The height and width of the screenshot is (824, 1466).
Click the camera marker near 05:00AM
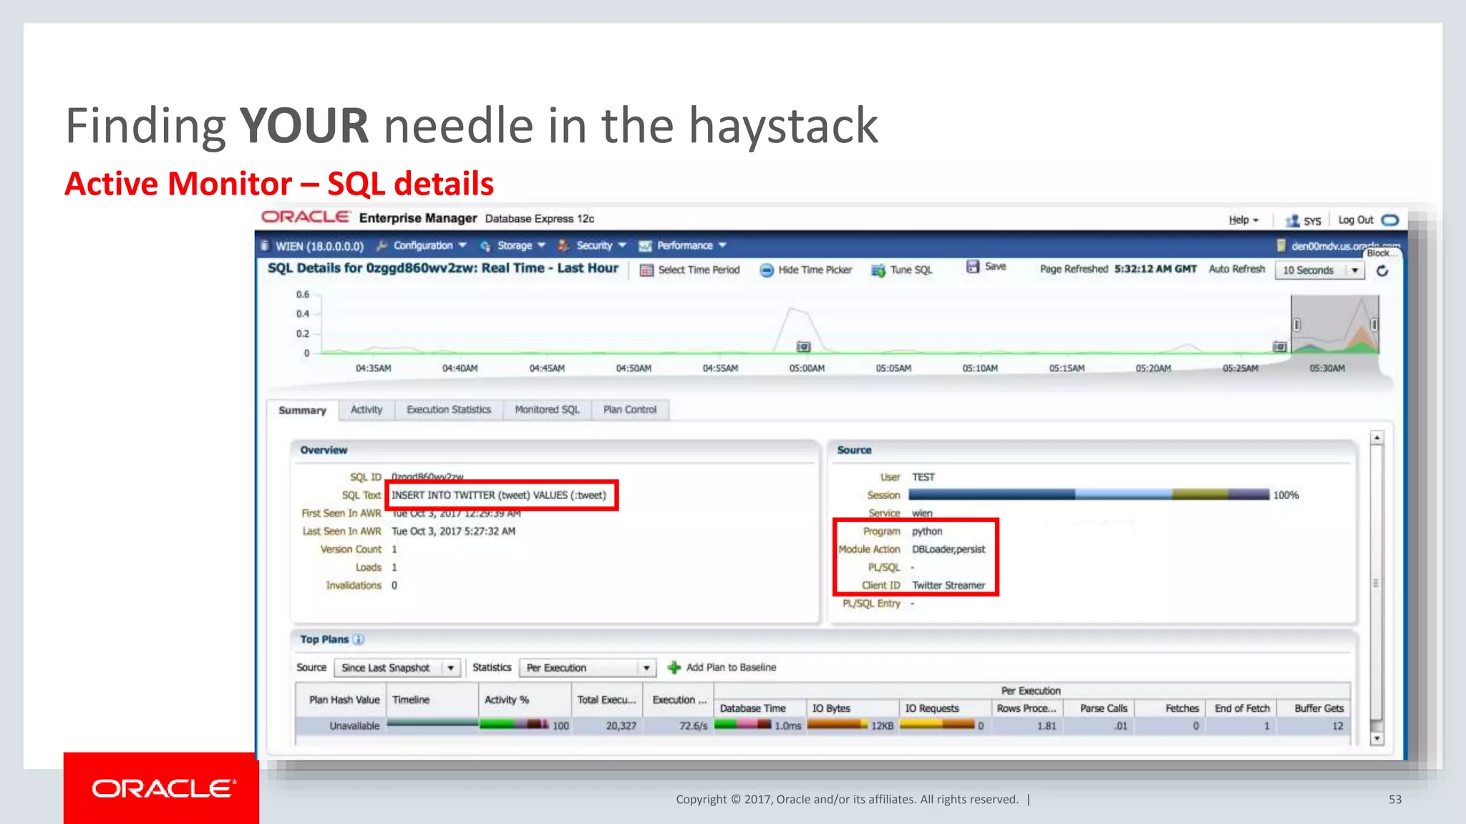point(803,347)
